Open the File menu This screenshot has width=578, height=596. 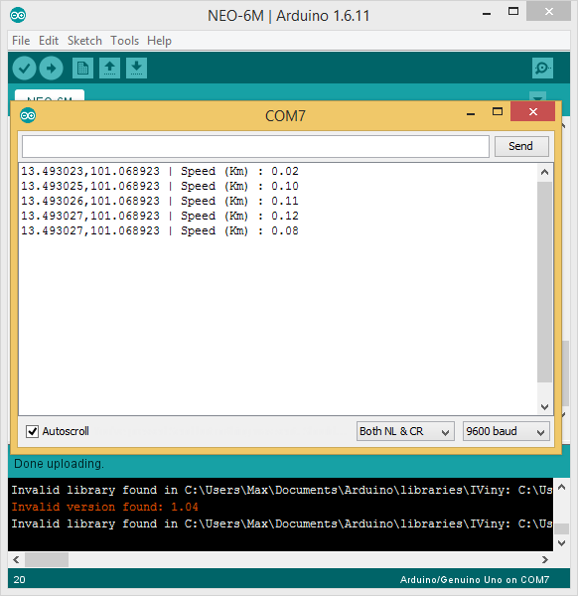point(21,41)
